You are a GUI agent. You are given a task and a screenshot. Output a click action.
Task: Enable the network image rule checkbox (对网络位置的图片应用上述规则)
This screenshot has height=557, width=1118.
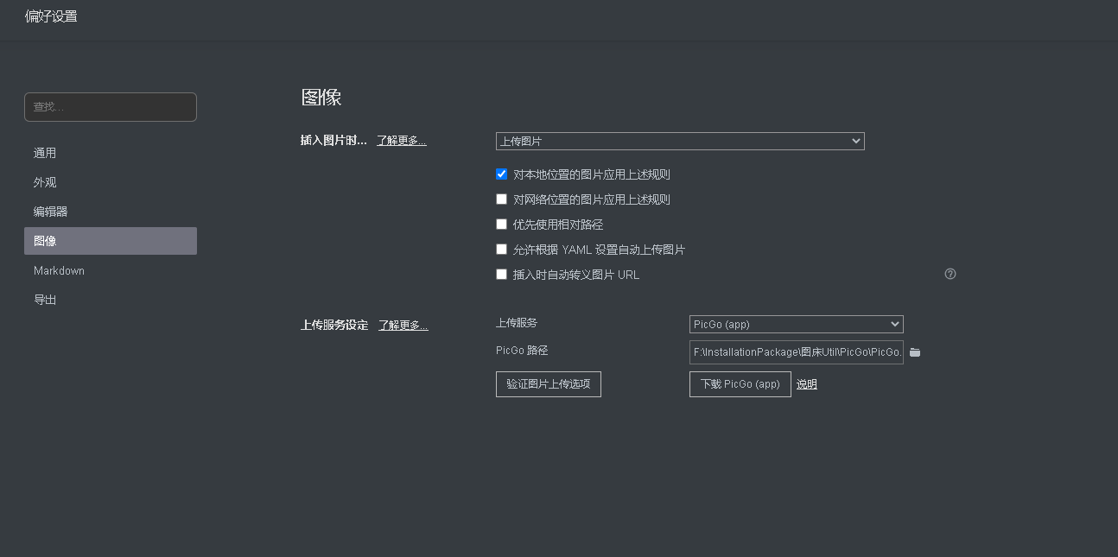[x=501, y=199]
